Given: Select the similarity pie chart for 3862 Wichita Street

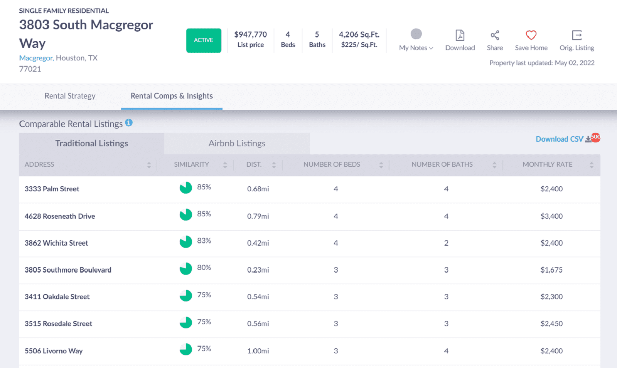Looking at the screenshot, I should pyautogui.click(x=186, y=242).
